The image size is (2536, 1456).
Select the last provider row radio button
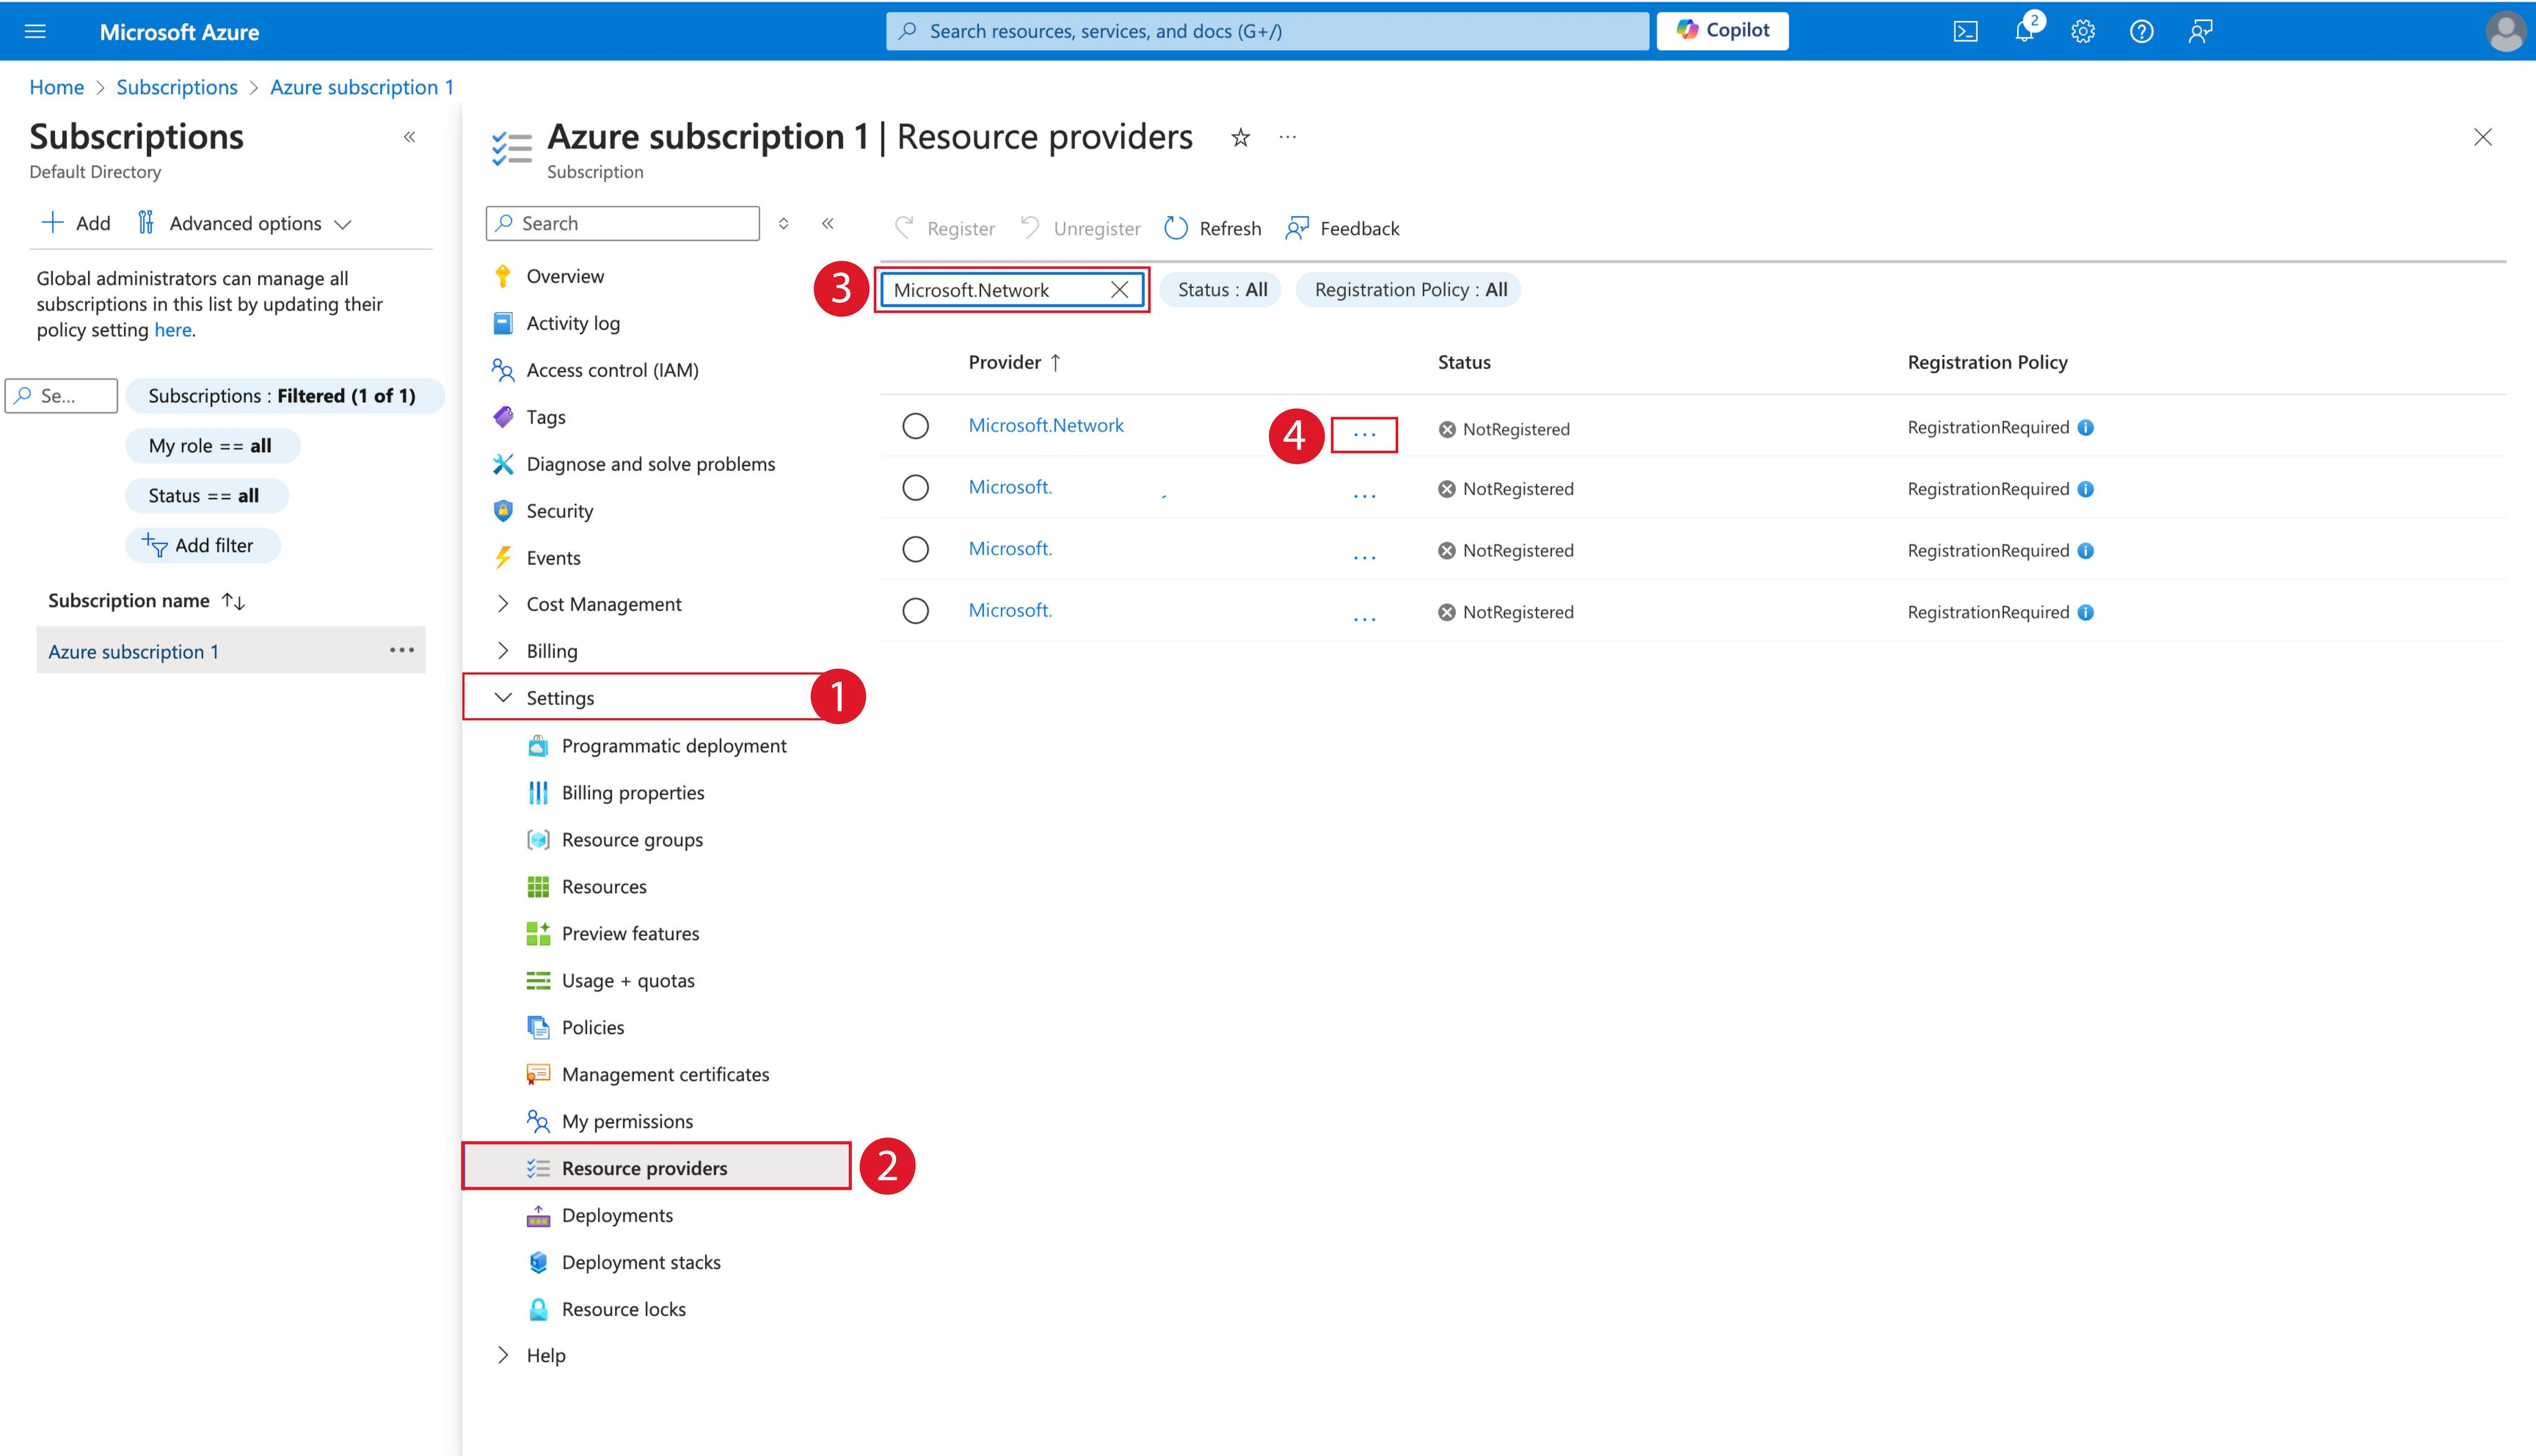click(x=915, y=611)
